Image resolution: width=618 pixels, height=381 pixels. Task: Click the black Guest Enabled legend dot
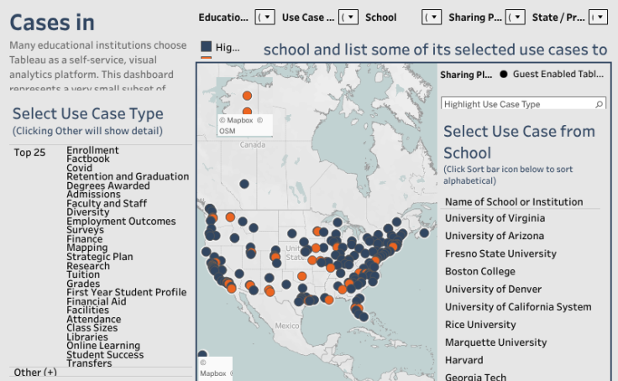coord(503,74)
